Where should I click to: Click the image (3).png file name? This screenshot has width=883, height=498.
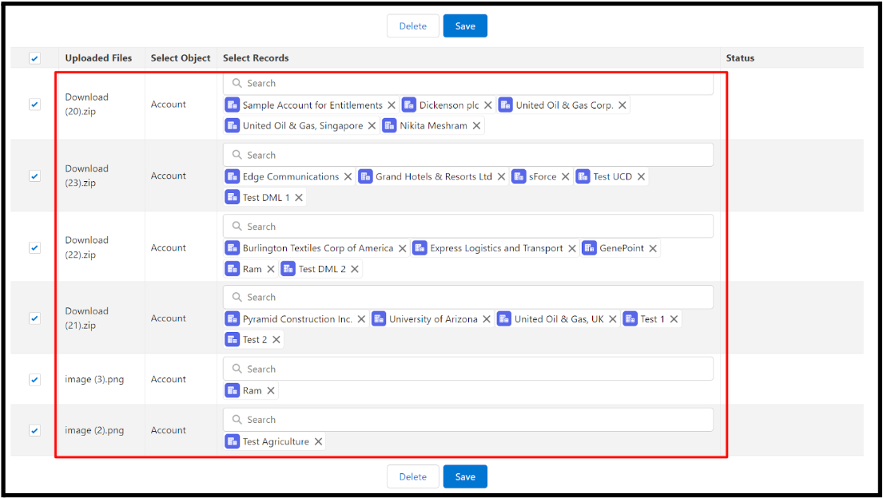[94, 379]
